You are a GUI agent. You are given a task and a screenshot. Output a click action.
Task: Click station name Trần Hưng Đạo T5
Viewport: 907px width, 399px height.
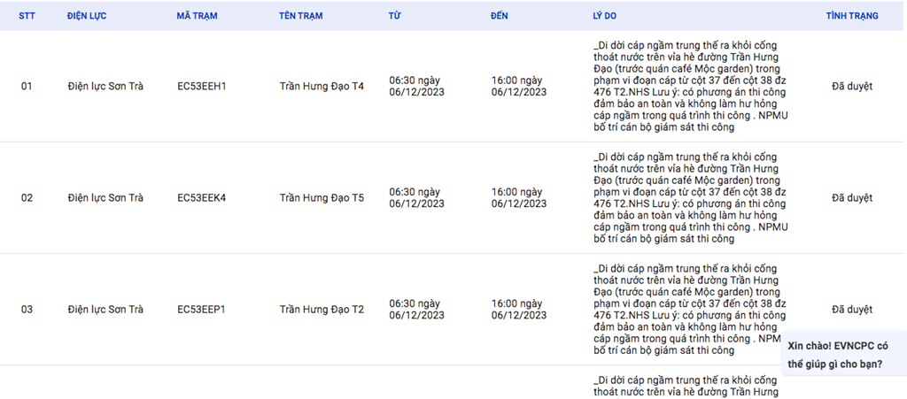click(x=322, y=198)
